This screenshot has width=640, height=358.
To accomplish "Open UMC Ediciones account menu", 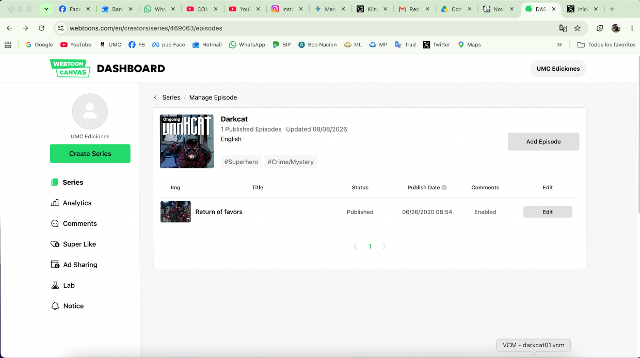I will [x=558, y=69].
